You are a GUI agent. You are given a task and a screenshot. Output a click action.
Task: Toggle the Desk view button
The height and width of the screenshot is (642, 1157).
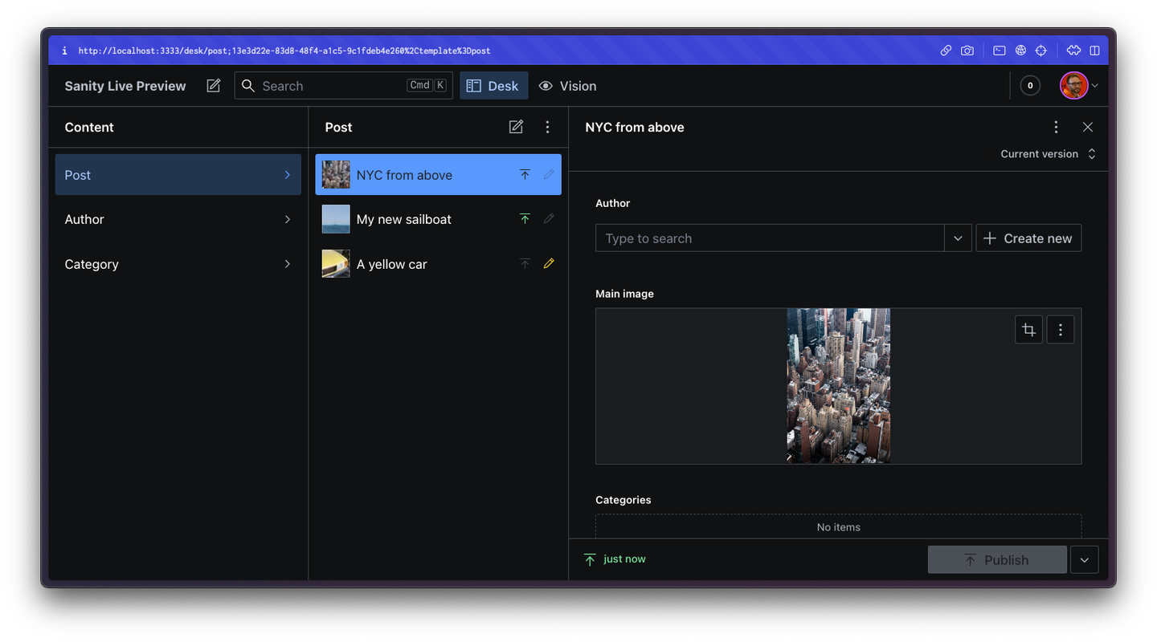(x=493, y=85)
